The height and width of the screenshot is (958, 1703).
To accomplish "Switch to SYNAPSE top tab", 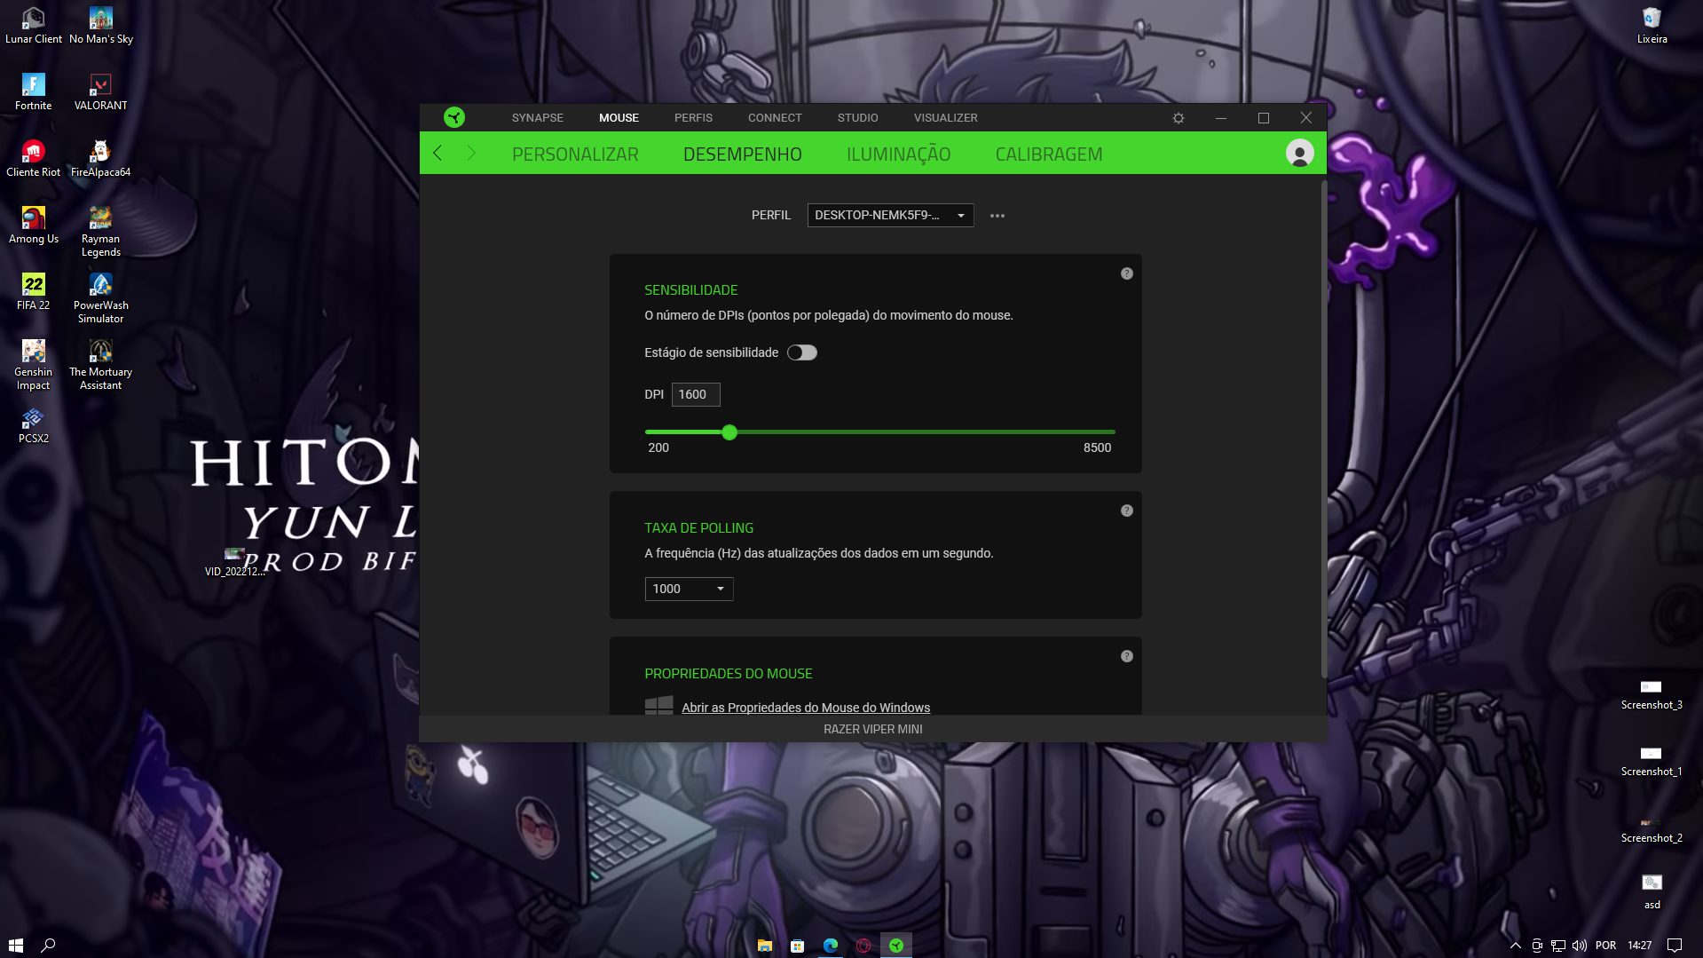I will click(x=538, y=118).
